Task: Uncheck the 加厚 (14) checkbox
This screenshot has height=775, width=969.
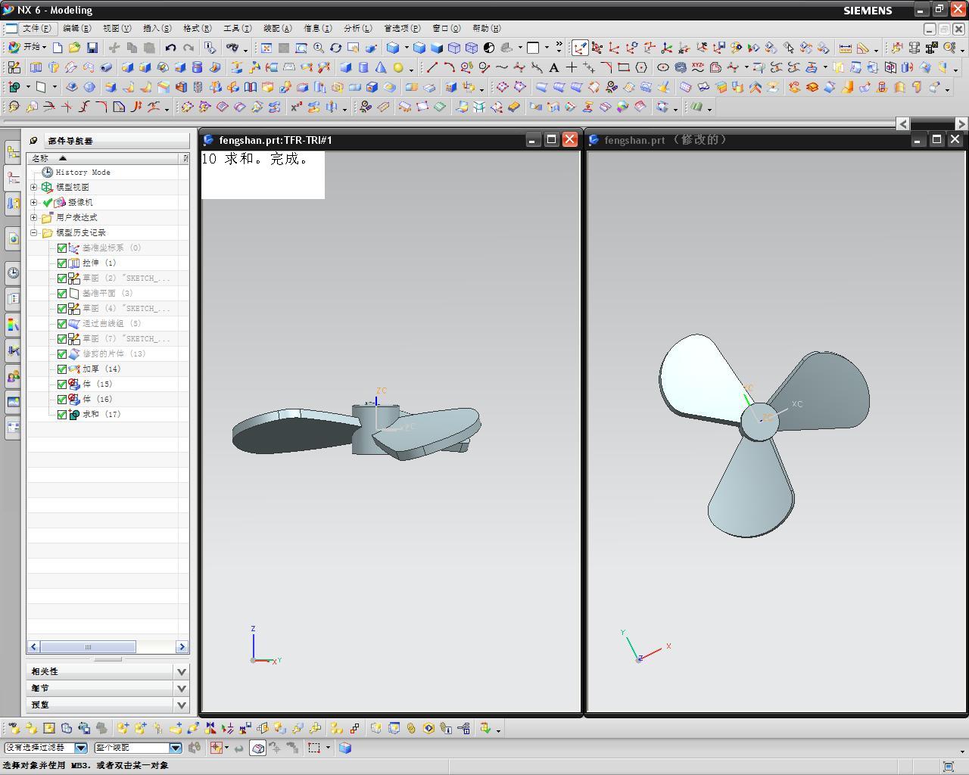Action: click(x=62, y=369)
